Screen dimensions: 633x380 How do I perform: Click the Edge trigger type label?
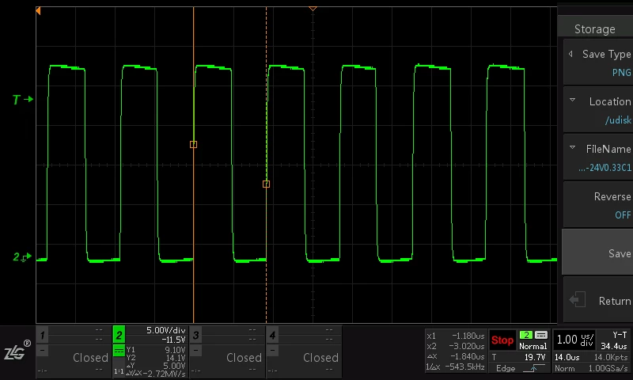click(x=506, y=368)
